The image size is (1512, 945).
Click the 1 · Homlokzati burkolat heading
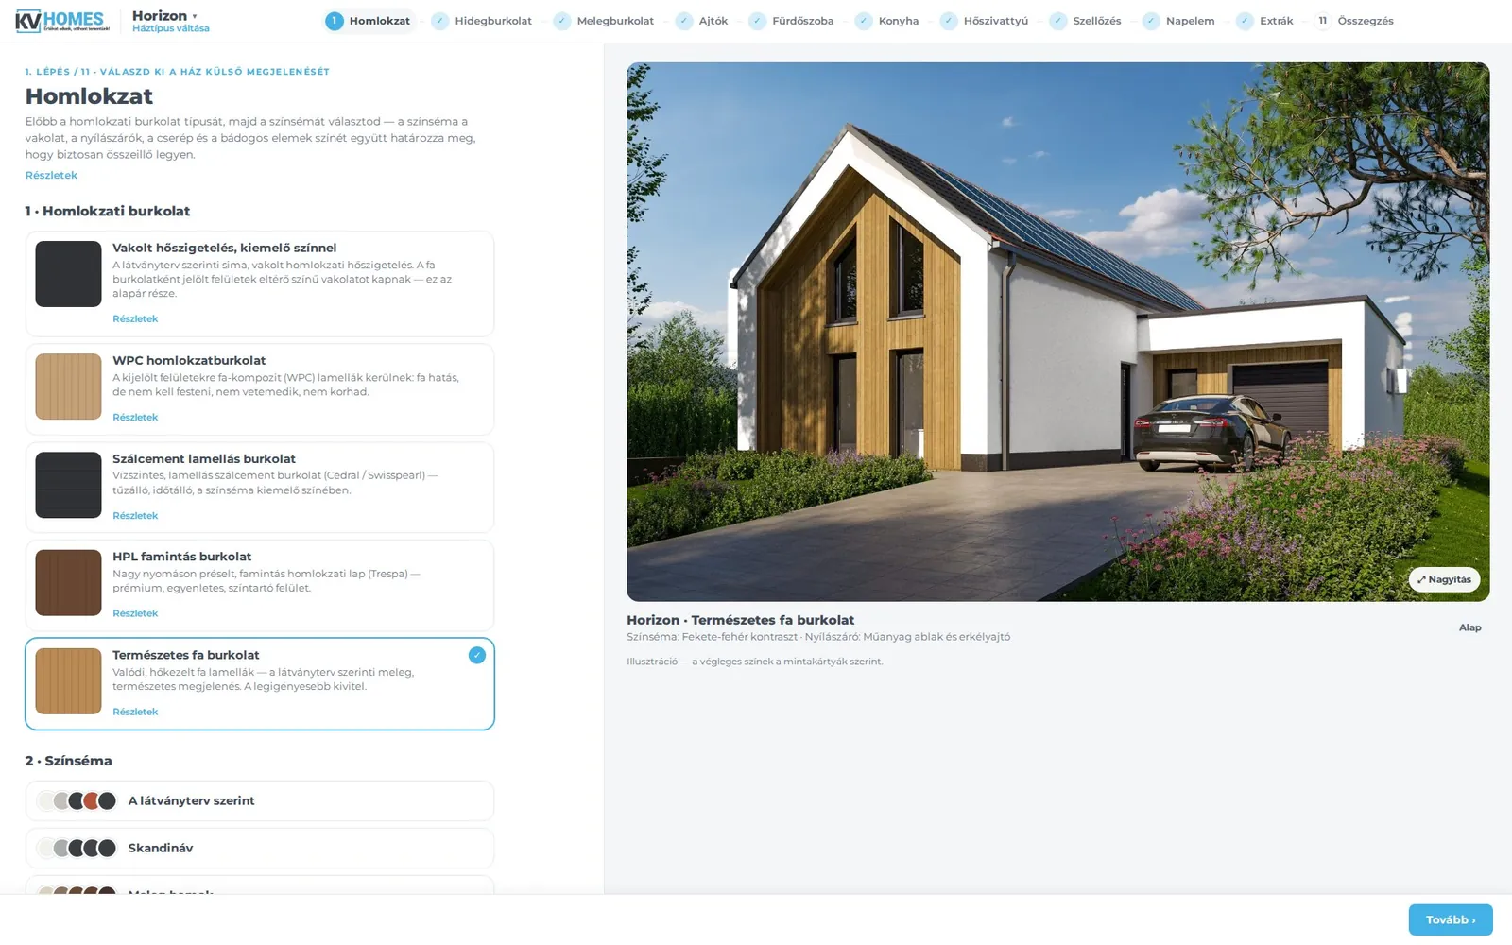pyautogui.click(x=108, y=211)
